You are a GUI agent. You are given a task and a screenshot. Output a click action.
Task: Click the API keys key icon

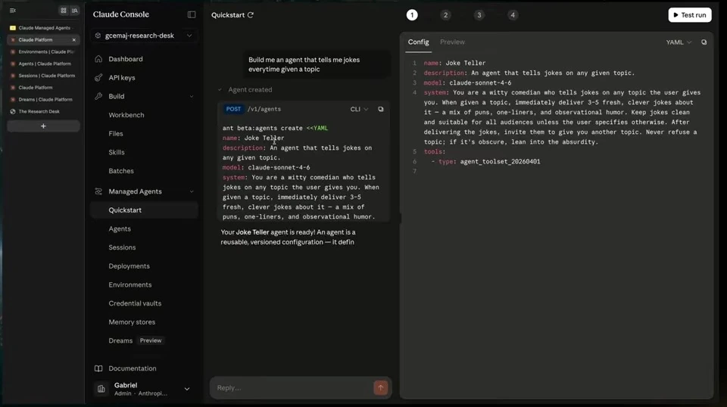click(98, 78)
